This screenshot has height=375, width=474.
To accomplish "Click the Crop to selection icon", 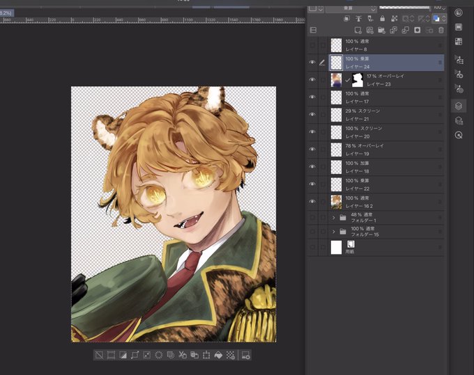I will coord(111,355).
